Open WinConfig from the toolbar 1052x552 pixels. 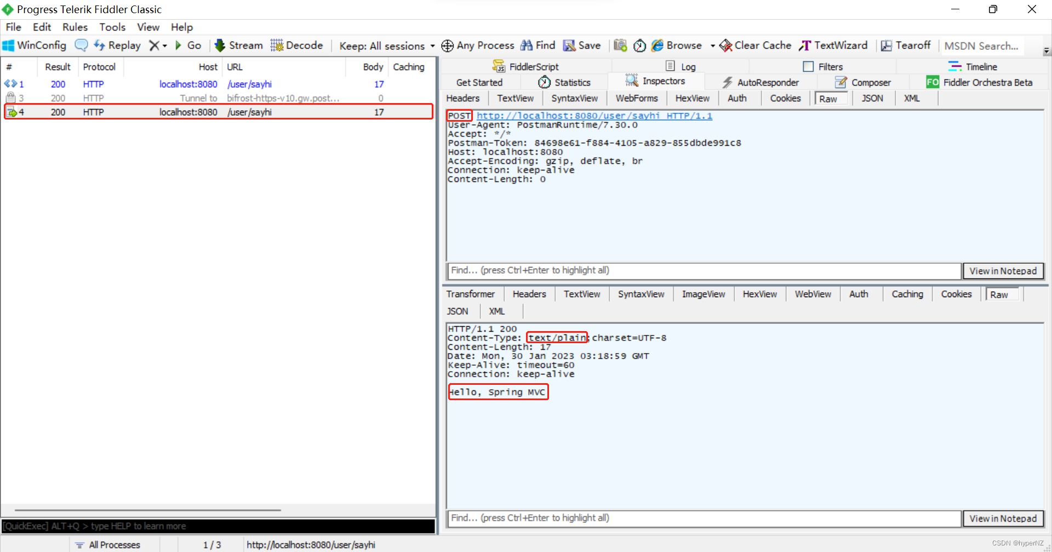point(34,45)
